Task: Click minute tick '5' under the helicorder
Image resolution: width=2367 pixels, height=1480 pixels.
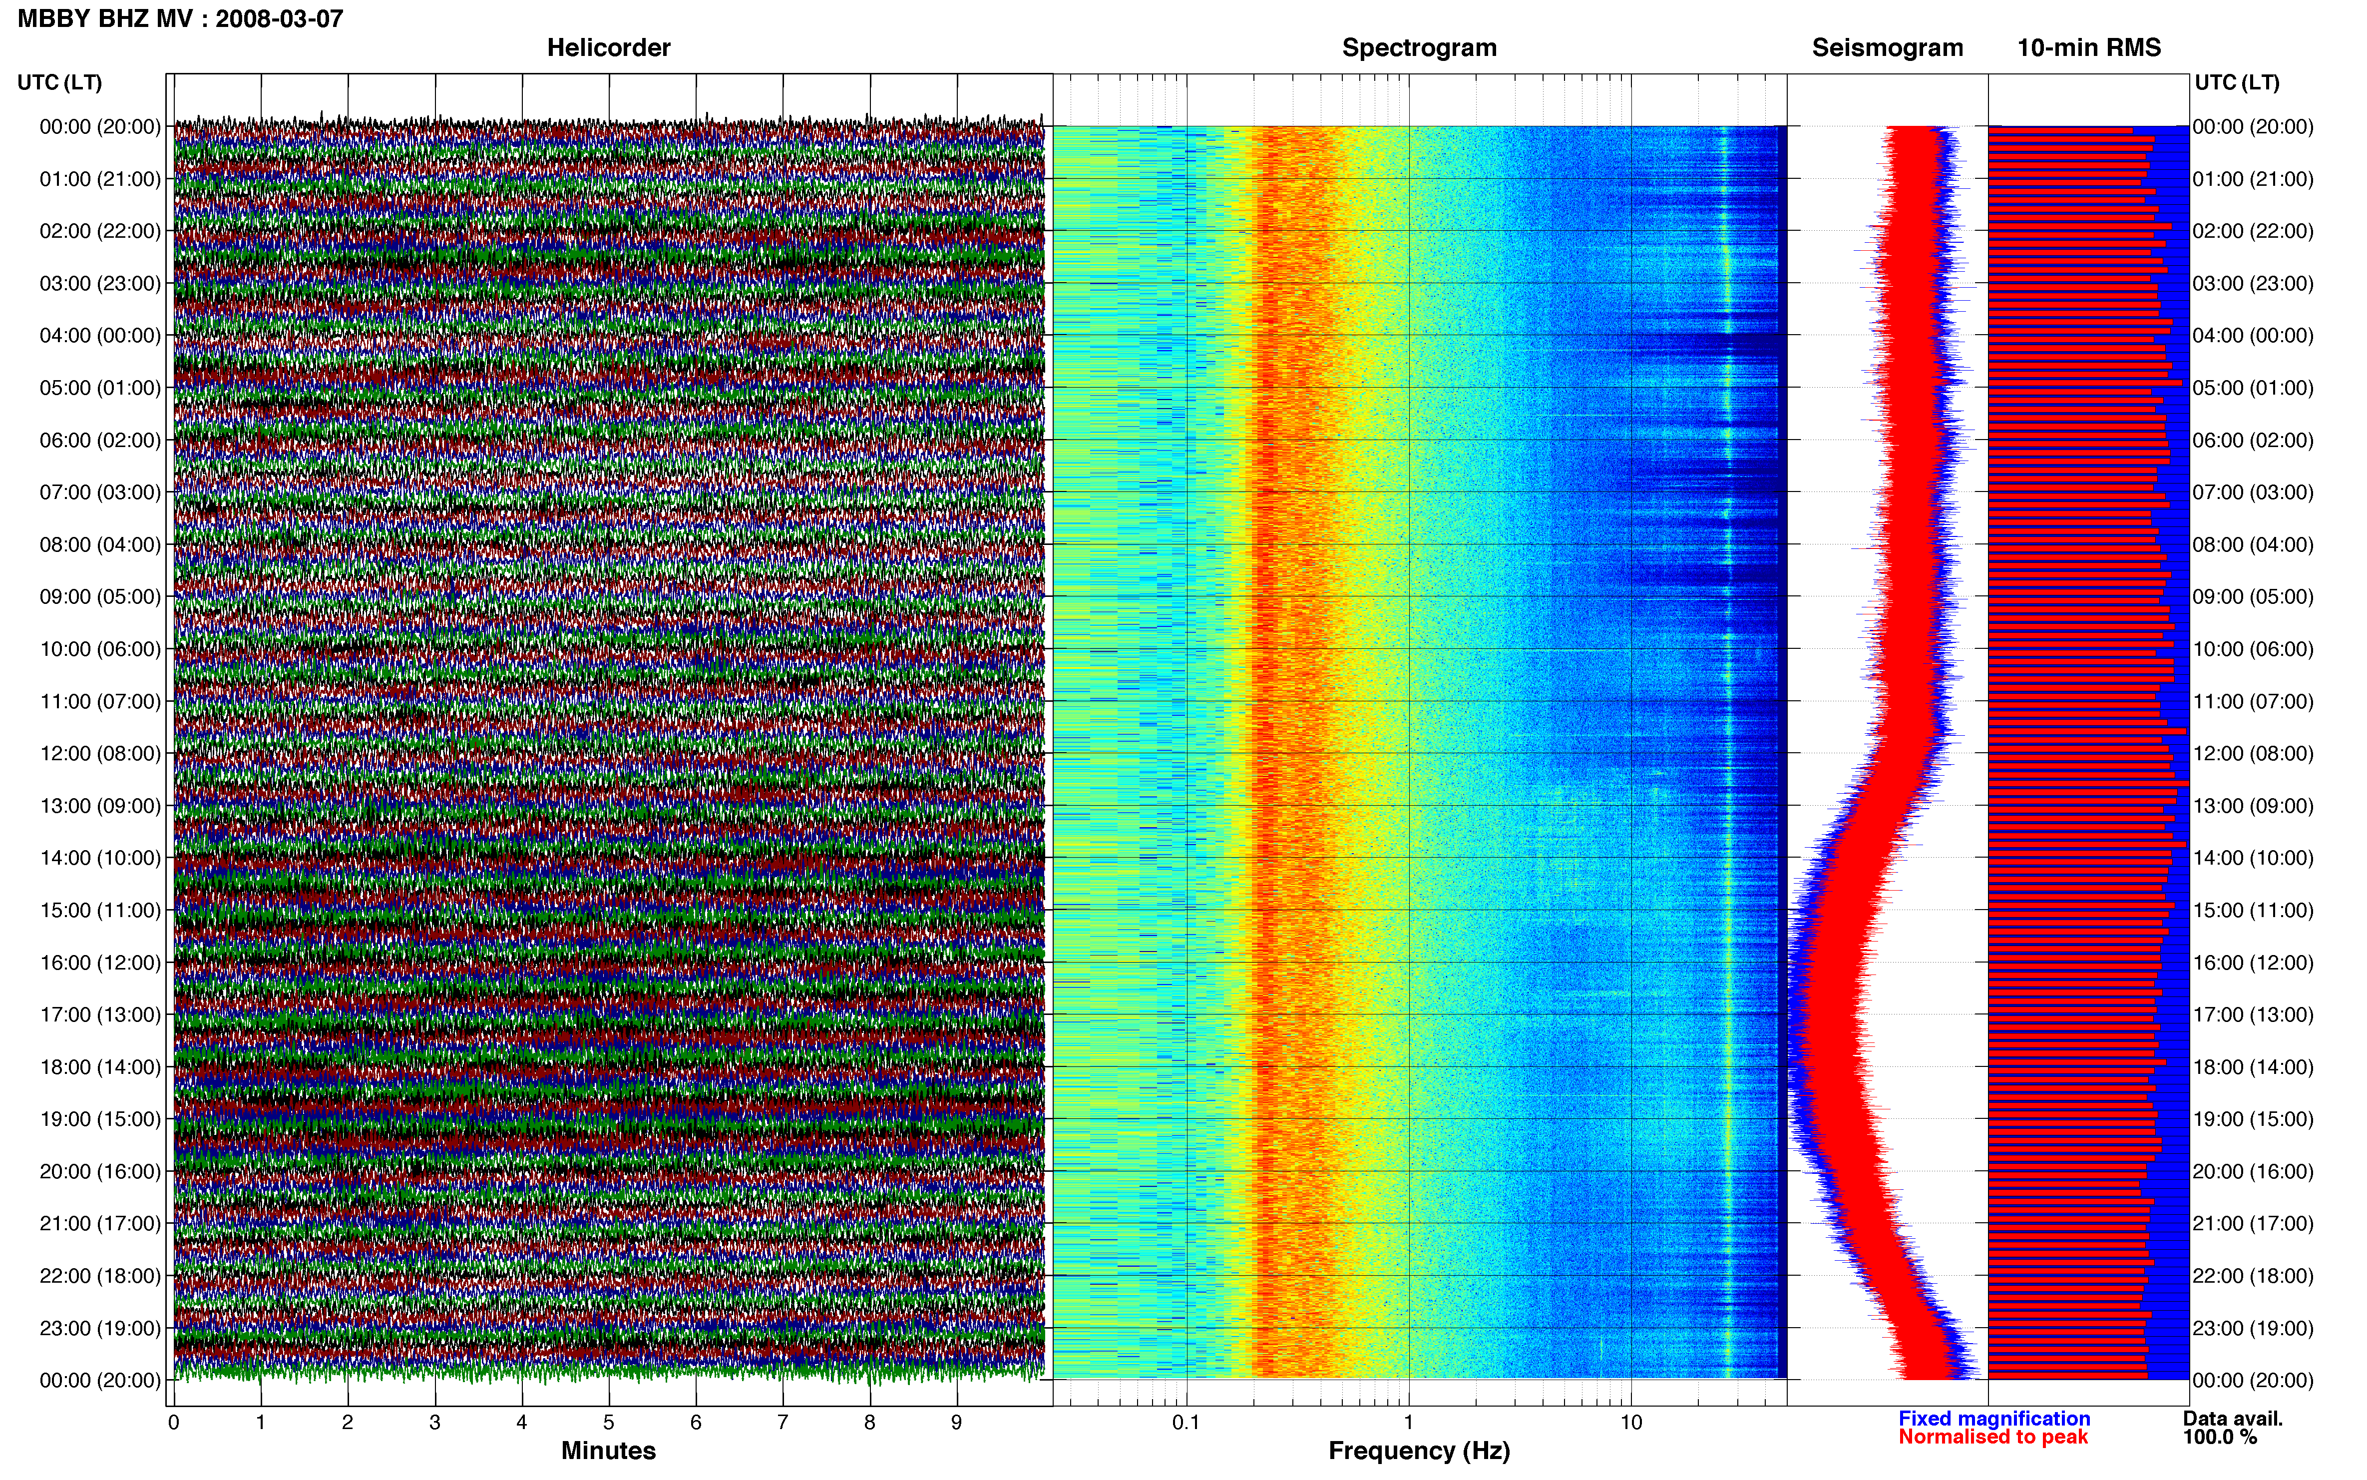Action: click(x=609, y=1422)
